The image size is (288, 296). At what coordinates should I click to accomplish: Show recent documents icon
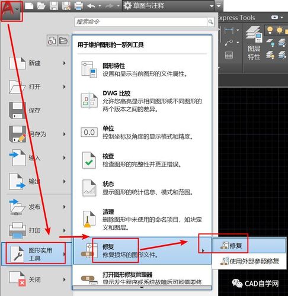(52, 40)
